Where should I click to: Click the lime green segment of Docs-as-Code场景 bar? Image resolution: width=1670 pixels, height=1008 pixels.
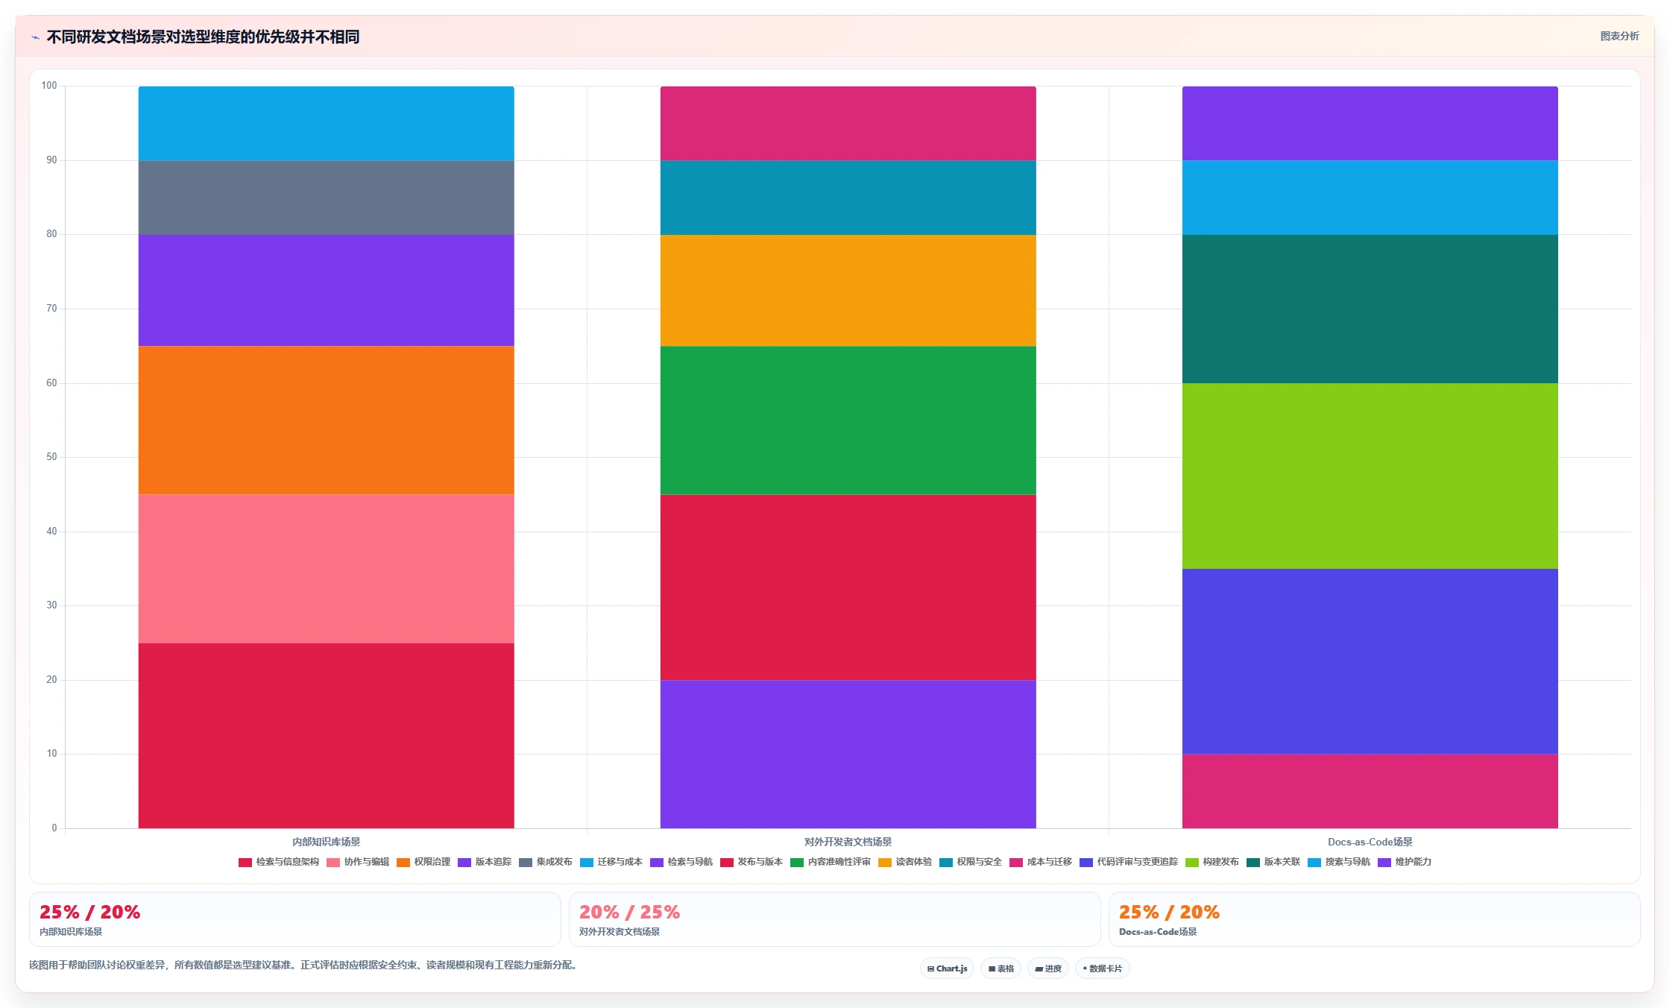click(x=1370, y=476)
